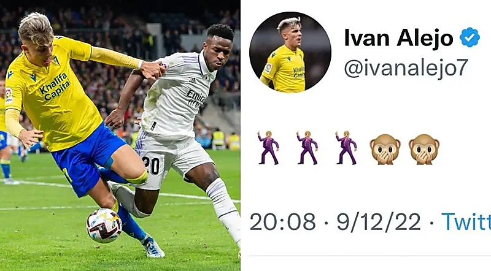Open Ivan Alejo's round profile picture
The height and width of the screenshot is (271, 491).
290,52
